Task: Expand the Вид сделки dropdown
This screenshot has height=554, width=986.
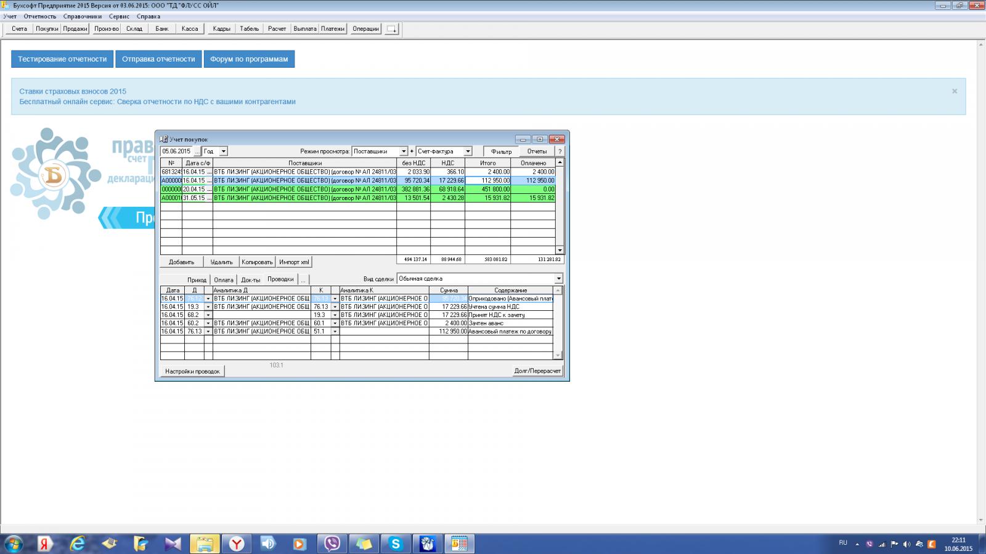Action: [558, 279]
